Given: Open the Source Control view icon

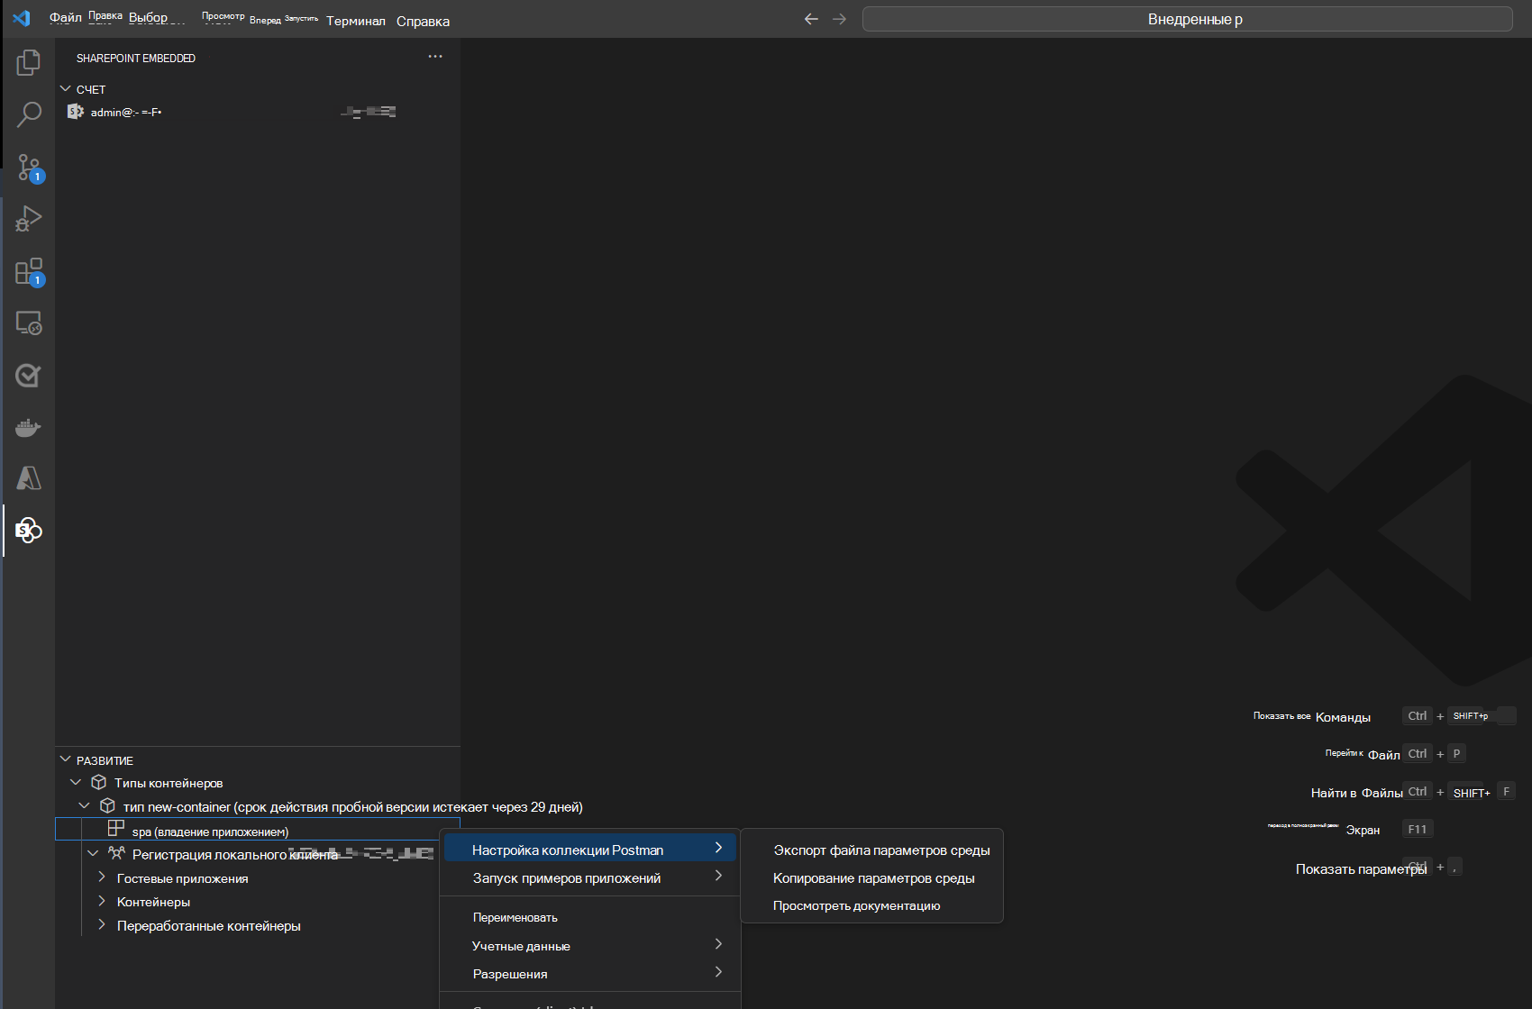Looking at the screenshot, I should point(29,168).
